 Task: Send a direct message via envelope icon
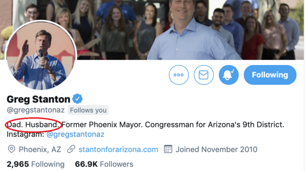(204, 75)
